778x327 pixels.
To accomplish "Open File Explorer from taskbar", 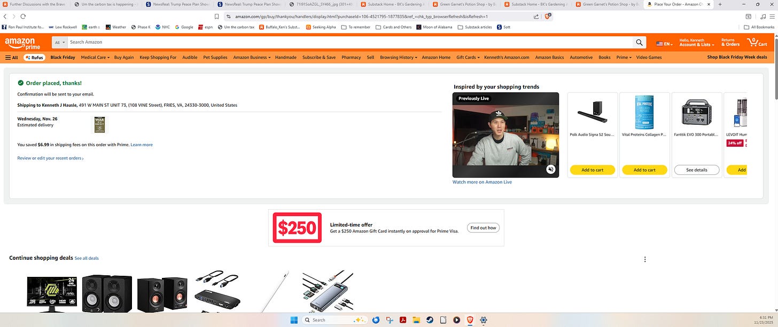I will point(416,320).
